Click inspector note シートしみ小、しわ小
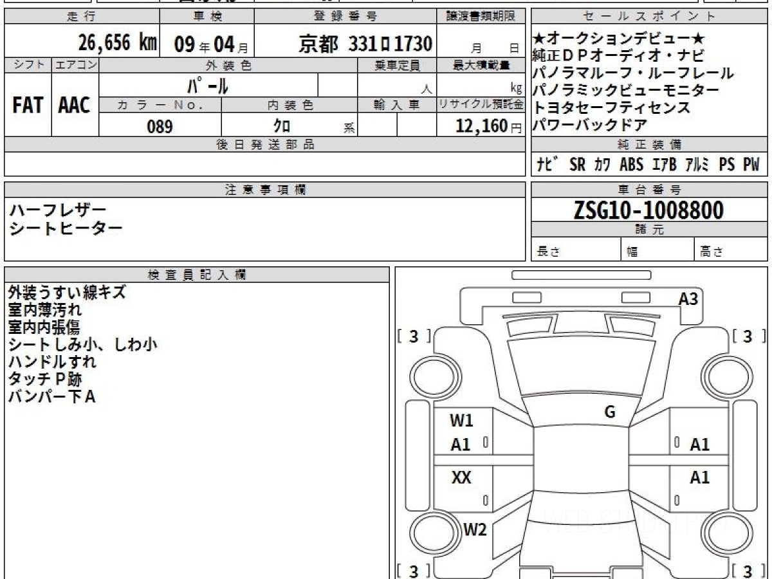 click(82, 344)
